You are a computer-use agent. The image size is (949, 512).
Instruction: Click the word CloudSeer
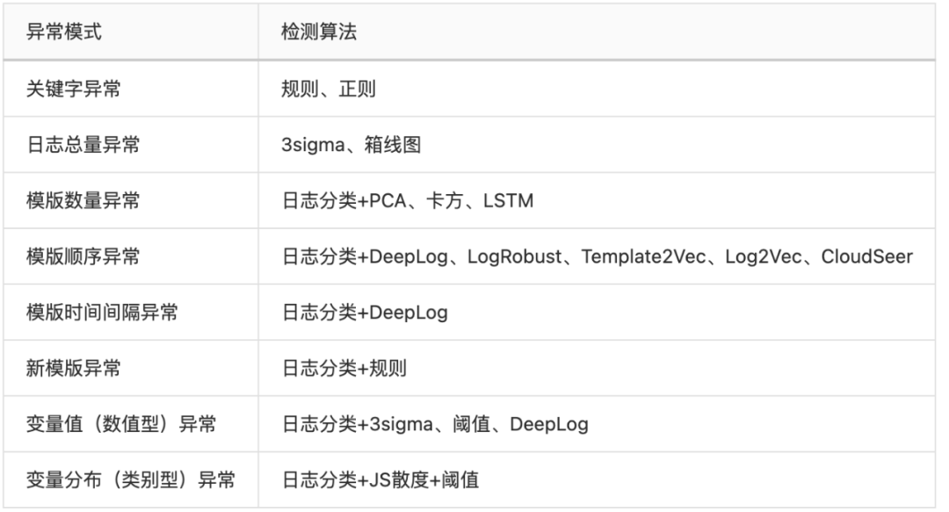866,256
